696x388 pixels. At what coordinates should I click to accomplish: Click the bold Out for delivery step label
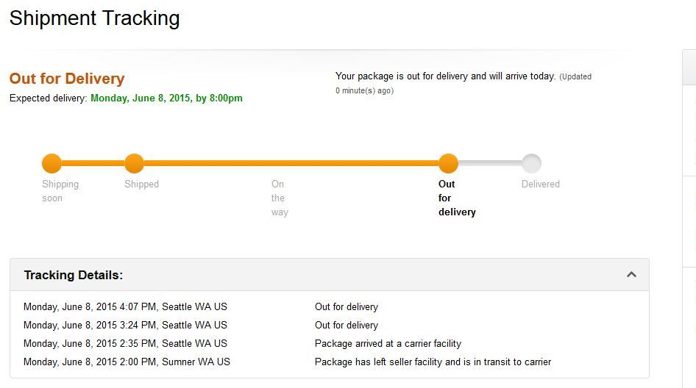[x=457, y=198]
